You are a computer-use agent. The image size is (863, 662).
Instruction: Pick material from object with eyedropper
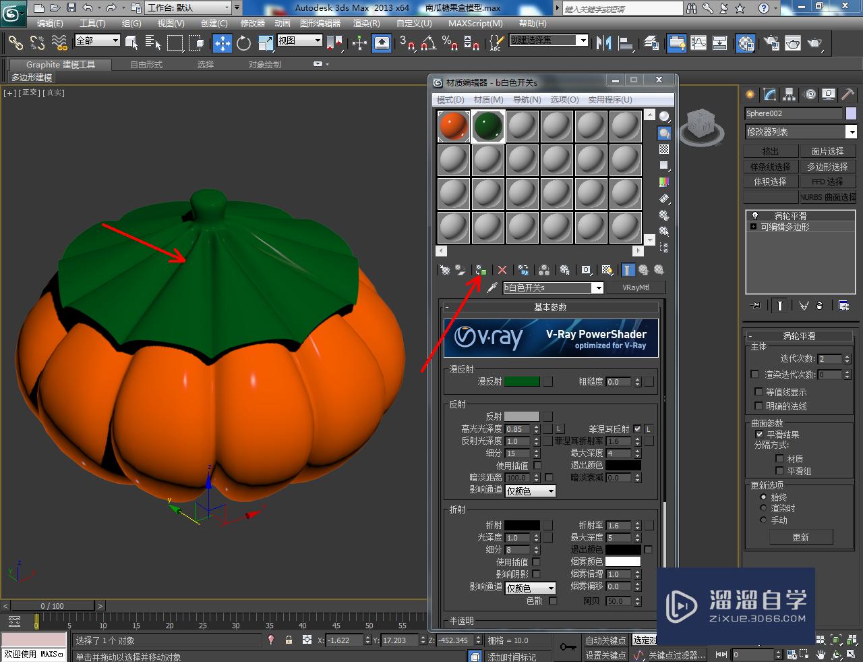coord(492,287)
